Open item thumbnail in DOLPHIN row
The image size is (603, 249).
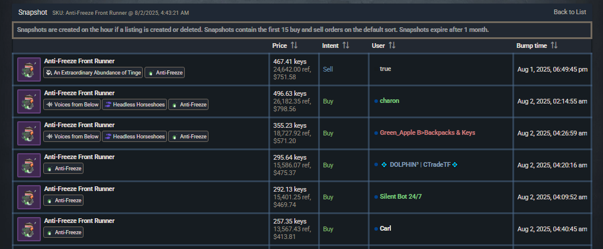click(29, 165)
